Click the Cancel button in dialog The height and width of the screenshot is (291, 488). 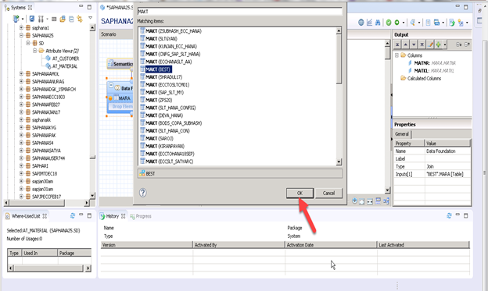328,193
